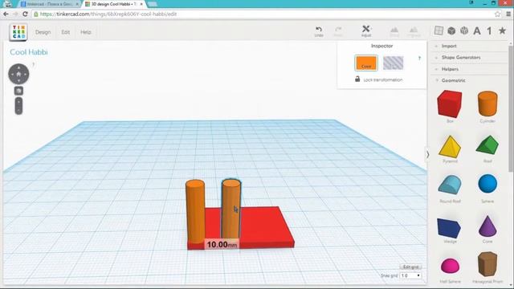Collapse the shapes sidebar arrow

pos(427,155)
